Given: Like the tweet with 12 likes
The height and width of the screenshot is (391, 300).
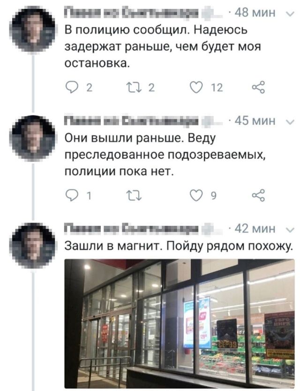Looking at the screenshot, I should coord(196,87).
